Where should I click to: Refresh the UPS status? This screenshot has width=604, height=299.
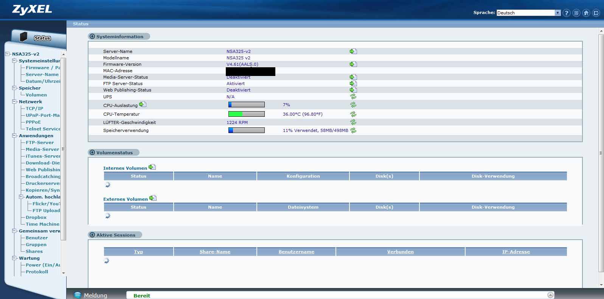(x=353, y=96)
